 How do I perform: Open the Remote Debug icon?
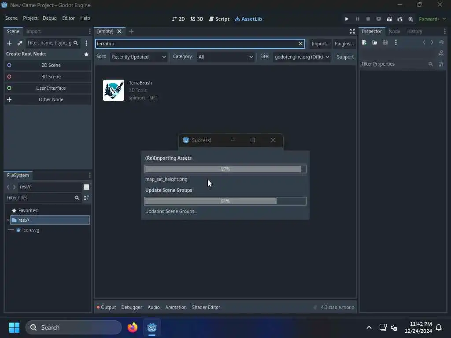378,19
